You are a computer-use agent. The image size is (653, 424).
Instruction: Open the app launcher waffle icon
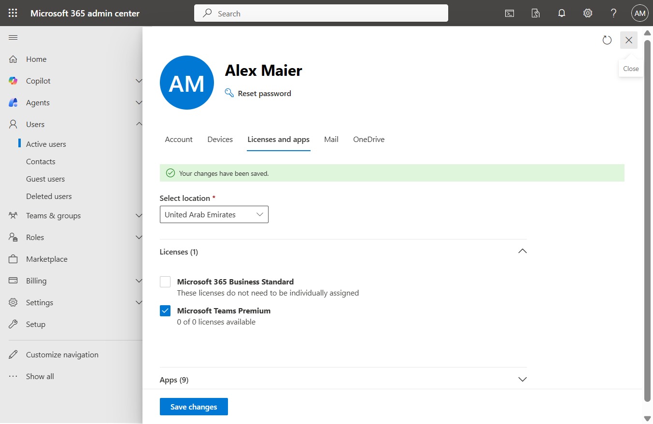tap(13, 13)
